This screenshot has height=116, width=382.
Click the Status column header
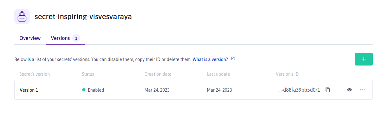tap(88, 74)
